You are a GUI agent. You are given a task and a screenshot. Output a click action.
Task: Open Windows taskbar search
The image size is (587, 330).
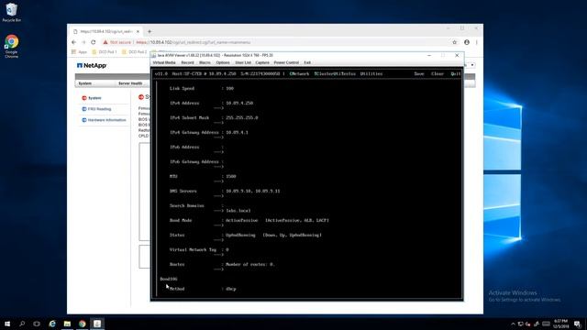point(22,324)
